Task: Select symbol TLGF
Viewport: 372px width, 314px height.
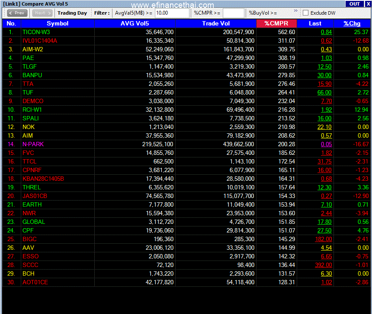Action: click(30, 66)
